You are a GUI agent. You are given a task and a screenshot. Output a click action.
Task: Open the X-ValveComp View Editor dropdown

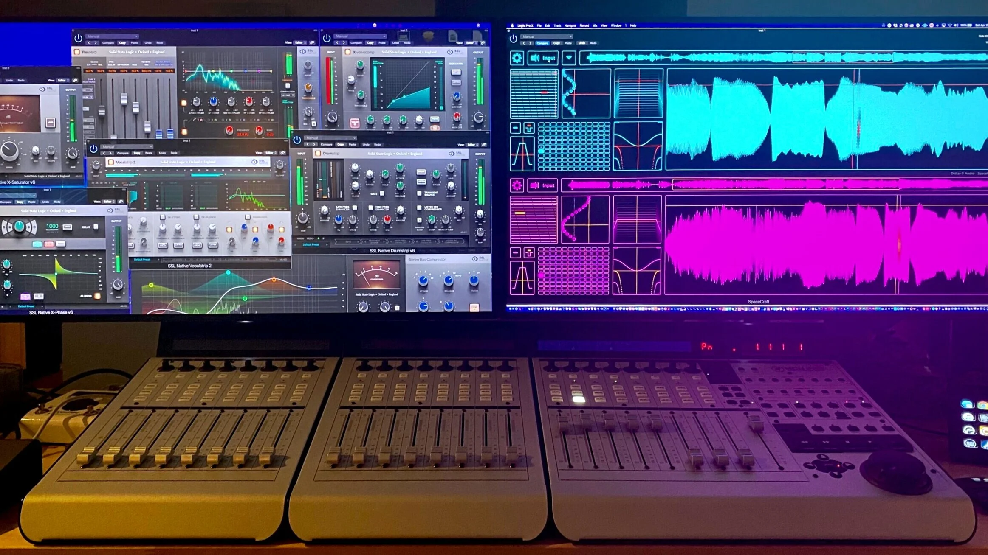[x=470, y=43]
